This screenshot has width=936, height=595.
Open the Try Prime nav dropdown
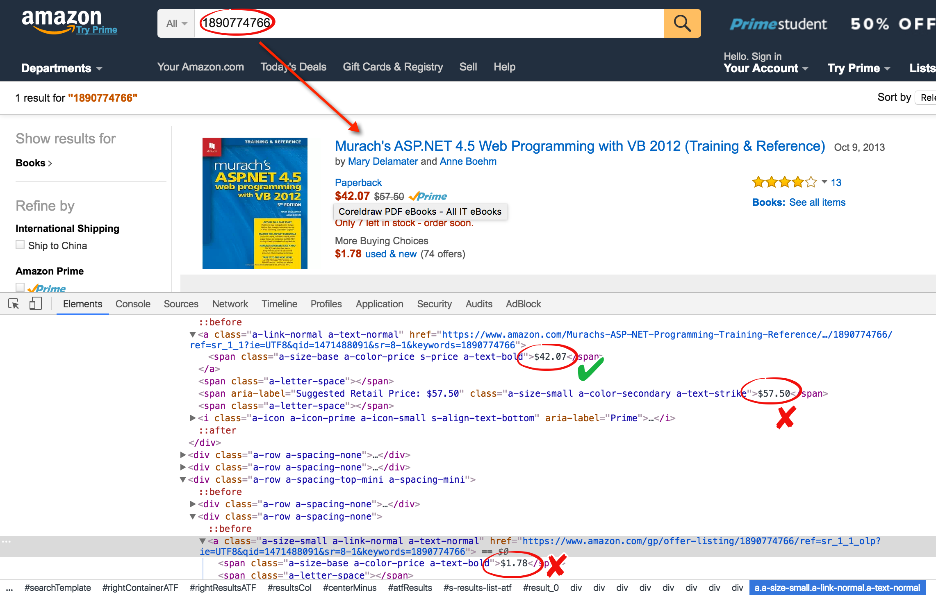(859, 68)
